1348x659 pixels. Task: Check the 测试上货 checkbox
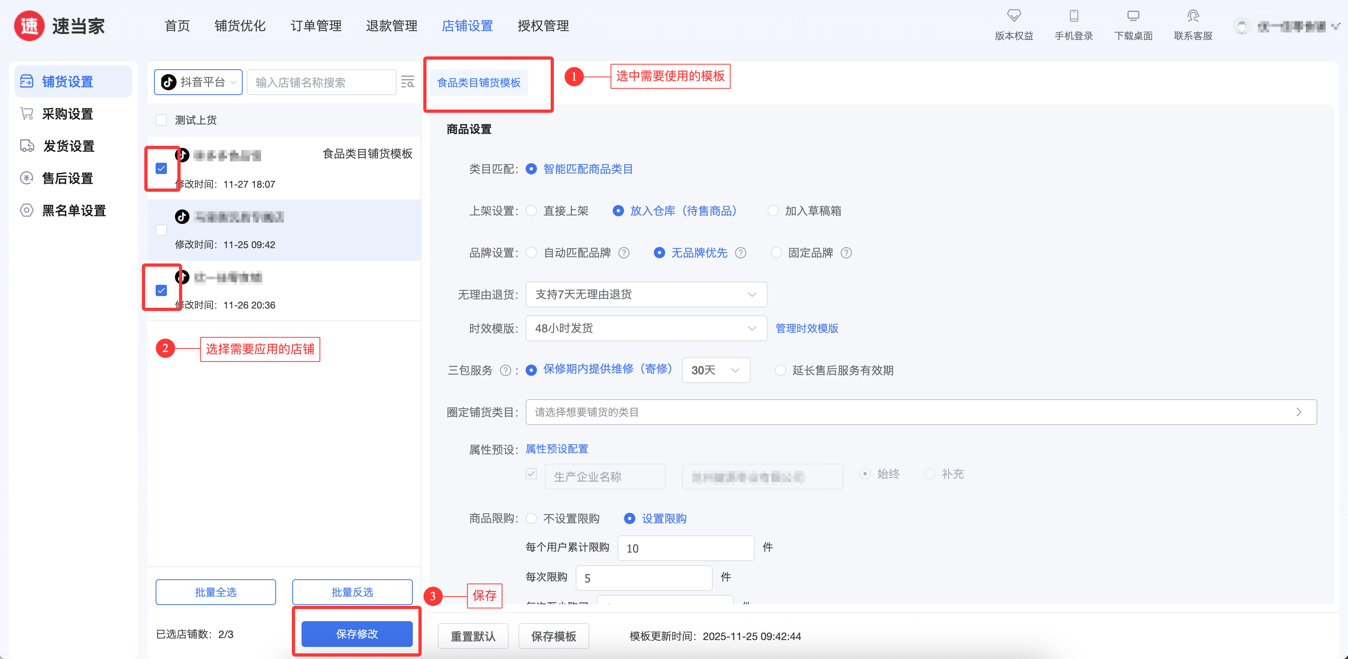161,120
